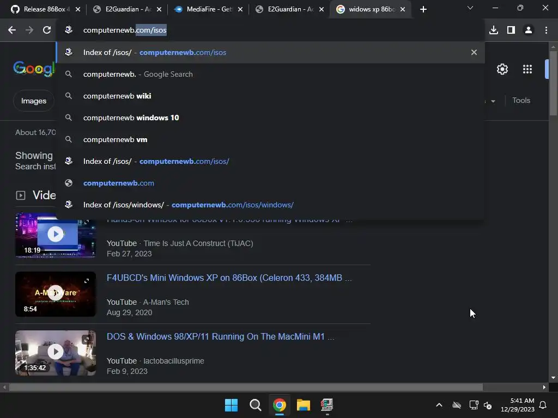
Task: Show hidden system tray icons
Action: tap(439, 405)
